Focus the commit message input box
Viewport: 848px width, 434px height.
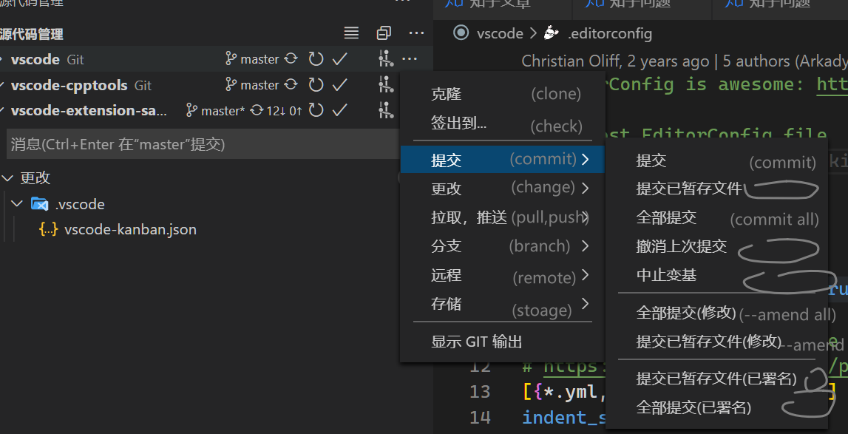[203, 144]
